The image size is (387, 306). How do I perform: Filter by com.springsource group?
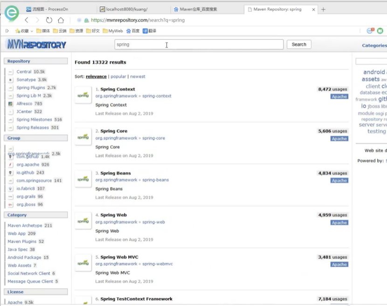(35, 181)
